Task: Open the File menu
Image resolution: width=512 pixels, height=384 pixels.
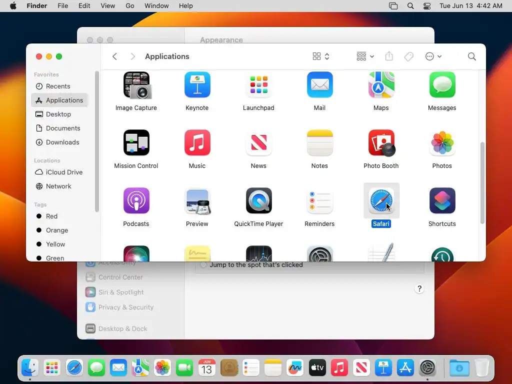Action: pos(62,6)
